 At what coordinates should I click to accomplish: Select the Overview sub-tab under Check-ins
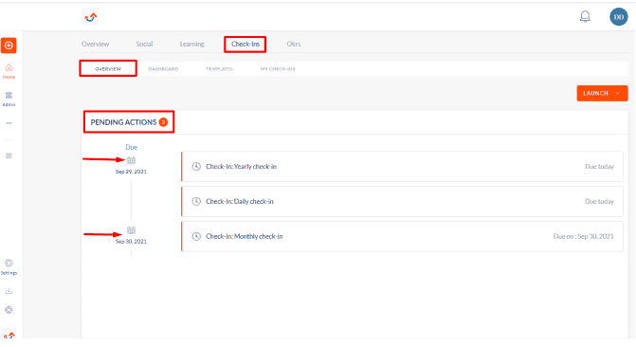(x=108, y=69)
